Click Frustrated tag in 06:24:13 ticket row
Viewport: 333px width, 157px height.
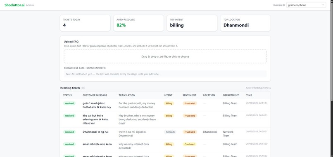190,116
